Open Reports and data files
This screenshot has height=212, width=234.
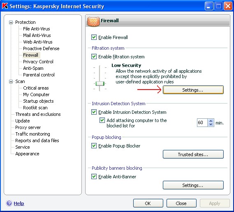coord(37,141)
